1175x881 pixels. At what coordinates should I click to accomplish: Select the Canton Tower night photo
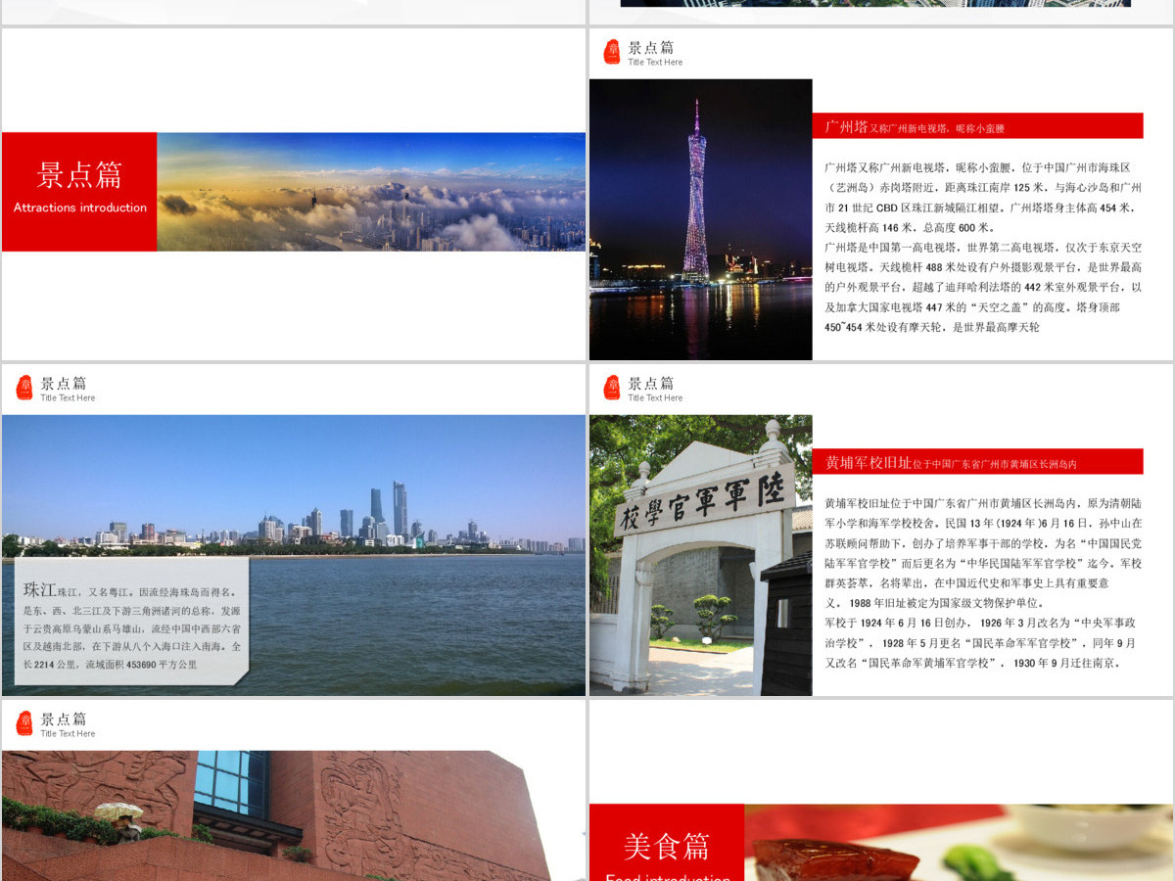701,219
